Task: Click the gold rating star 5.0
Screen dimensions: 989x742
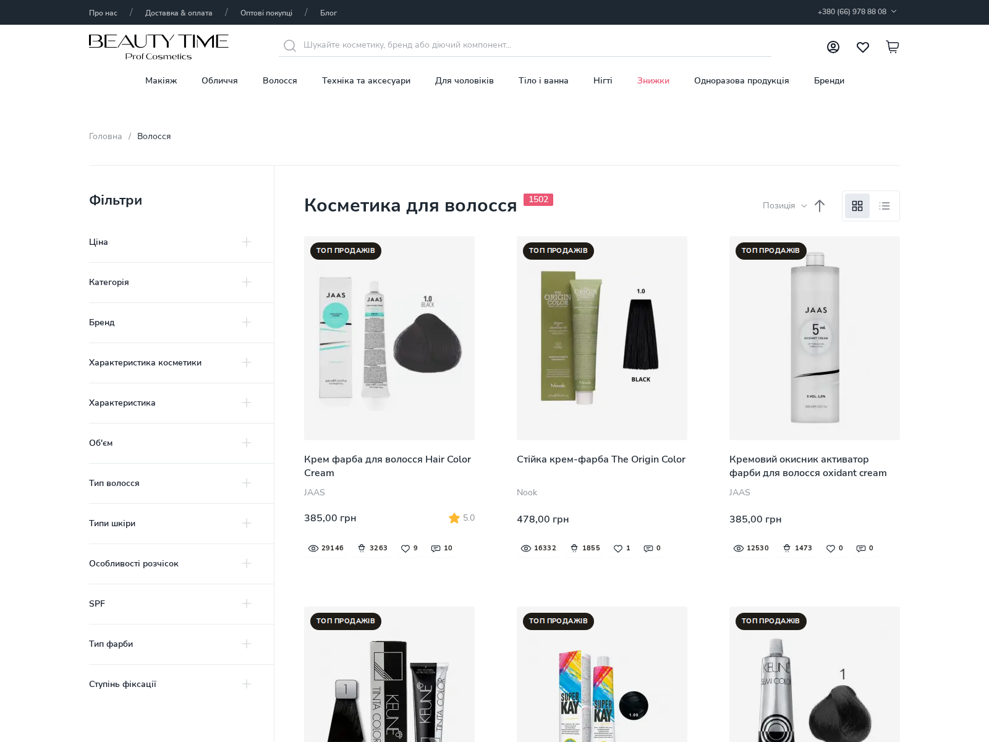Action: coord(454,518)
